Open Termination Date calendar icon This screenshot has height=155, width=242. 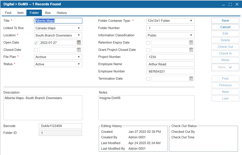(x=191, y=79)
